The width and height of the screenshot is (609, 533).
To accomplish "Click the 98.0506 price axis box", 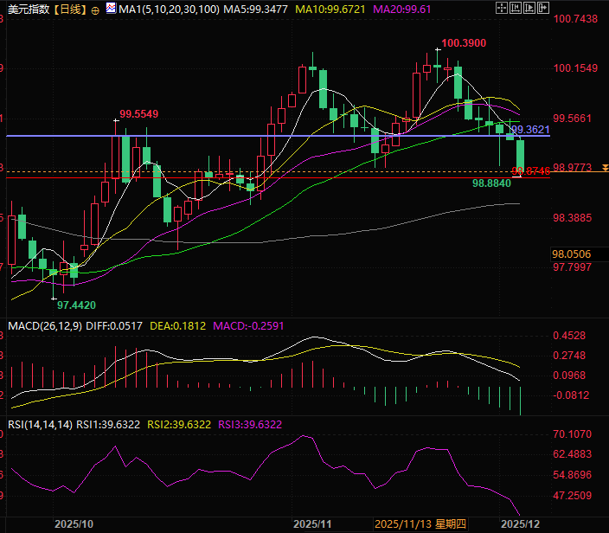I will [x=571, y=254].
